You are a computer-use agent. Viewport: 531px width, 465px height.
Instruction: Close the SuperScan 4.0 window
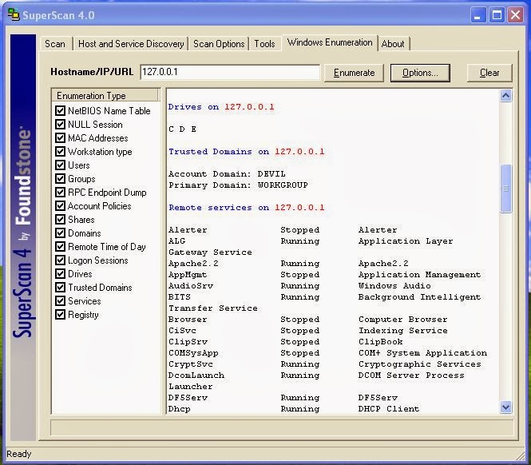pos(515,15)
